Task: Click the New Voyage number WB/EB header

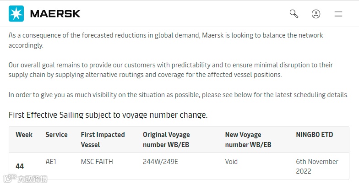Action: [x=248, y=139]
